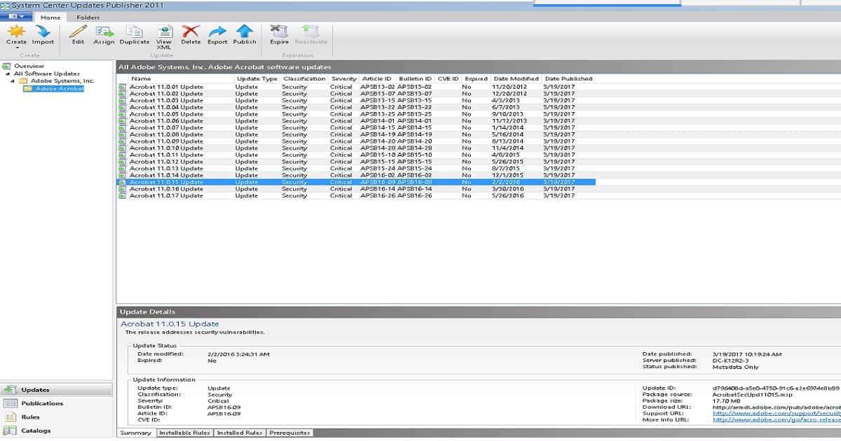
Task: Click the Publications workspace icon
Action: click(x=10, y=403)
